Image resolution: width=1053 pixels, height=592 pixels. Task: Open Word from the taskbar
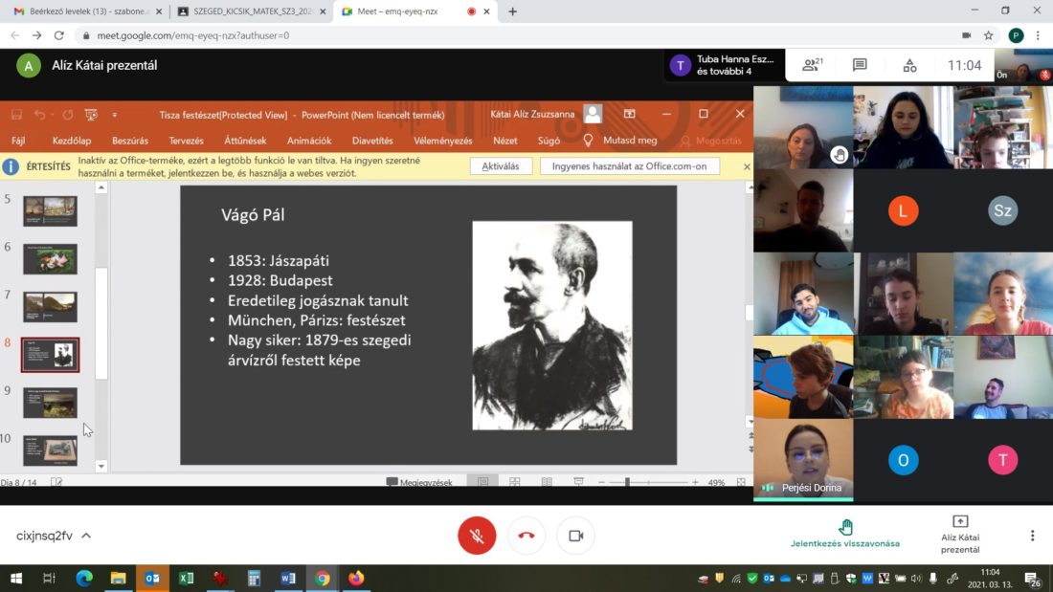pyautogui.click(x=288, y=578)
